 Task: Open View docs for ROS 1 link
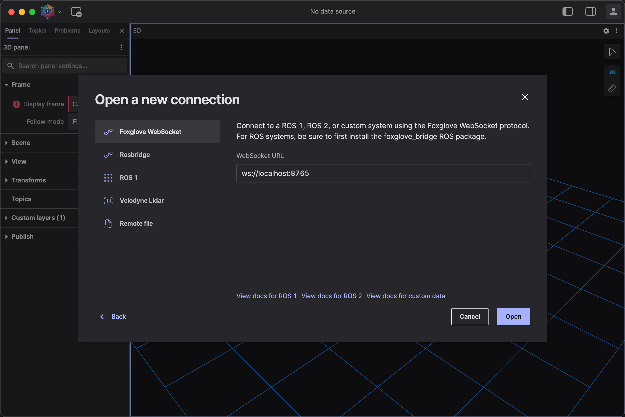tap(266, 296)
